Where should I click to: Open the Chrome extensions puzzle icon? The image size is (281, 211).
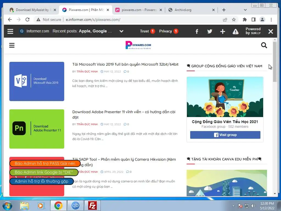coord(245,20)
